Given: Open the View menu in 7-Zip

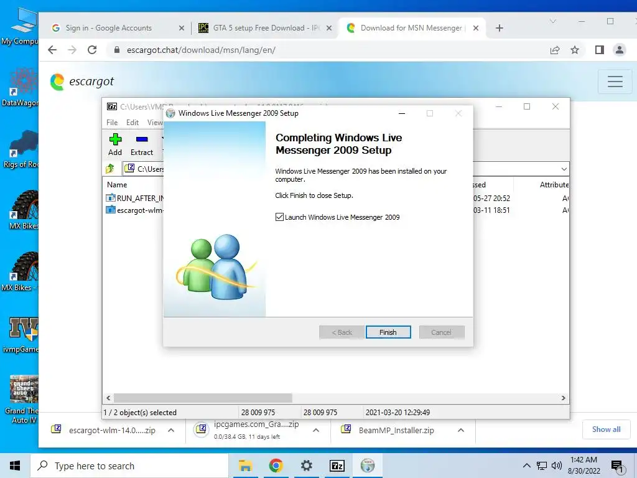Looking at the screenshot, I should click(155, 123).
